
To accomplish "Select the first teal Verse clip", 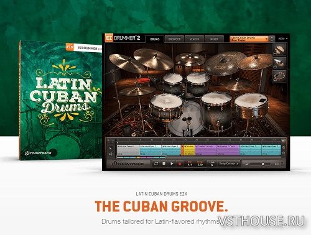I will pos(151,150).
